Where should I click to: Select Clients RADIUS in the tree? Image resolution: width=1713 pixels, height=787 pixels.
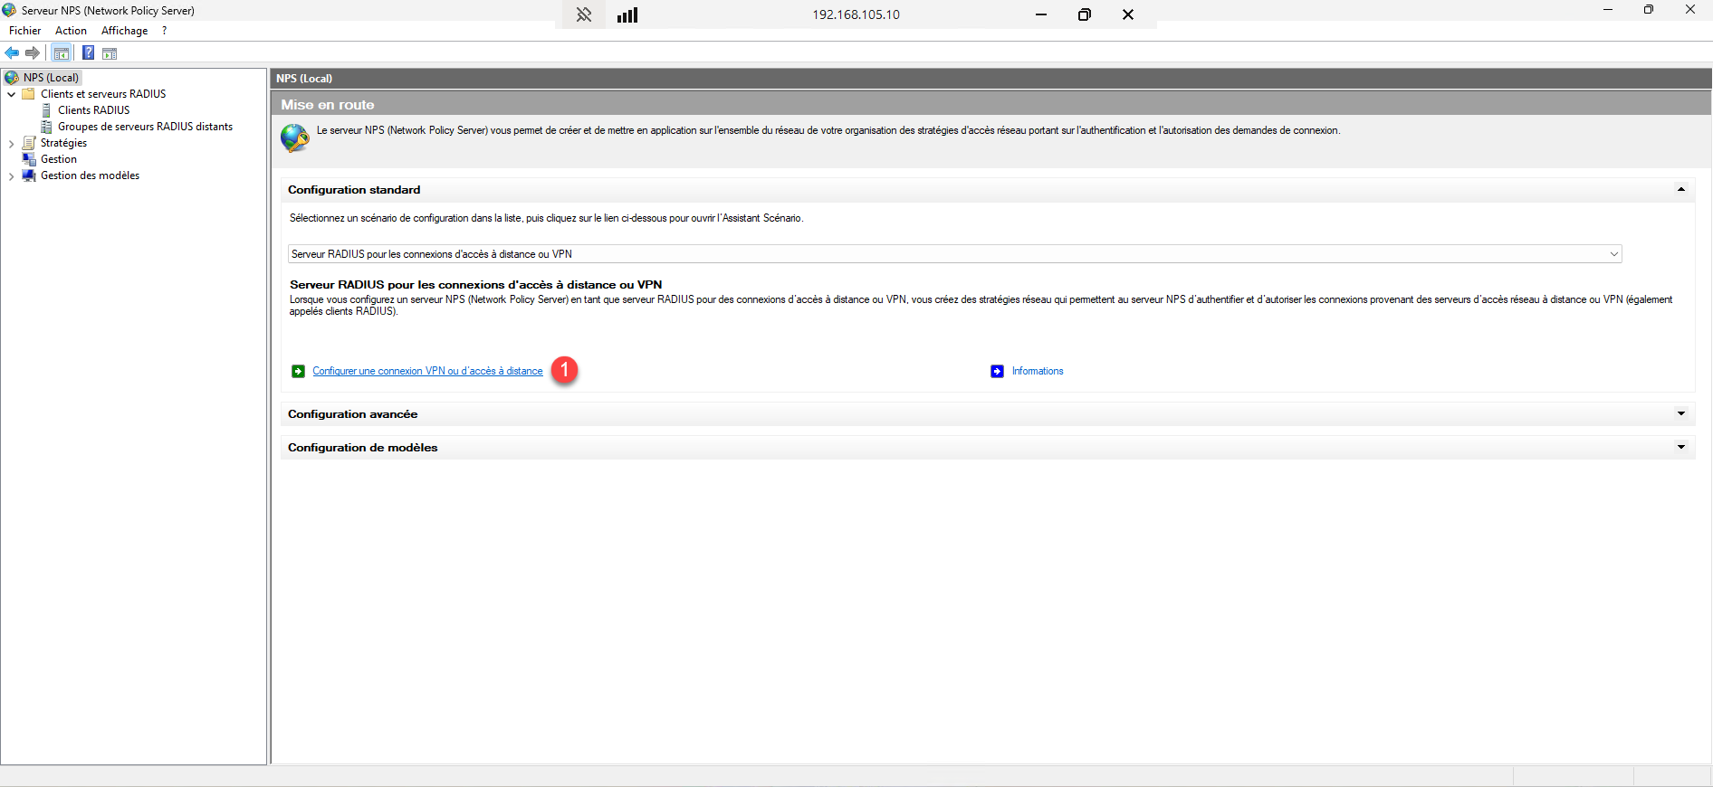click(93, 110)
